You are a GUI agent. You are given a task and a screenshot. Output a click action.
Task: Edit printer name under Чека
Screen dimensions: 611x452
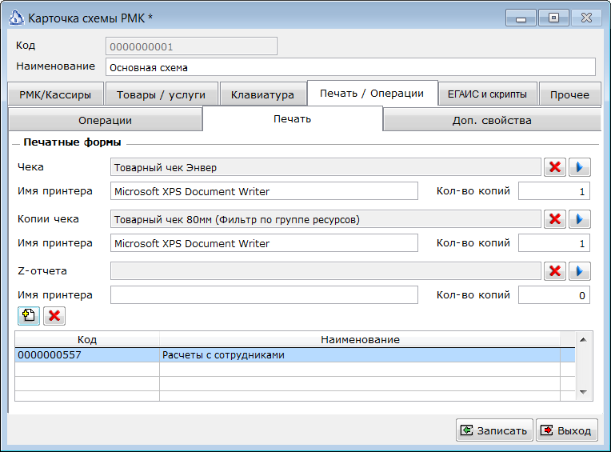tap(264, 191)
